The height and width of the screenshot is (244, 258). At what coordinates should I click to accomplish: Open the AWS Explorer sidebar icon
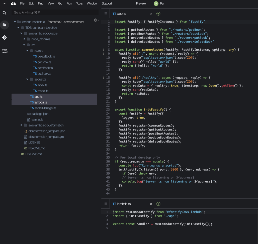point(5,51)
